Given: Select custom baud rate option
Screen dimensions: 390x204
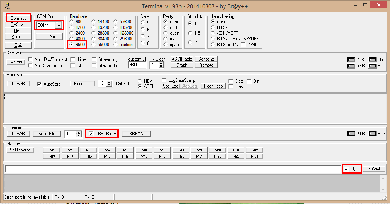Looking at the screenshot, I should pyautogui.click(x=116, y=45).
